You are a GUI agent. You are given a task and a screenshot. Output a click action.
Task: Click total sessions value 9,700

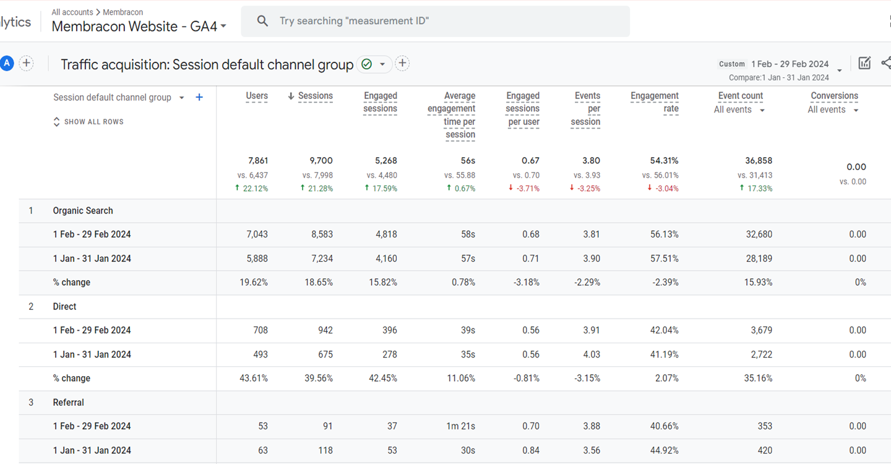pyautogui.click(x=322, y=160)
